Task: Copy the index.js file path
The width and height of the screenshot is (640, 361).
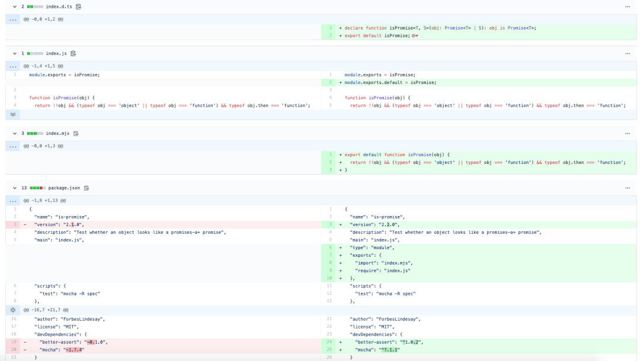Action: click(73, 53)
